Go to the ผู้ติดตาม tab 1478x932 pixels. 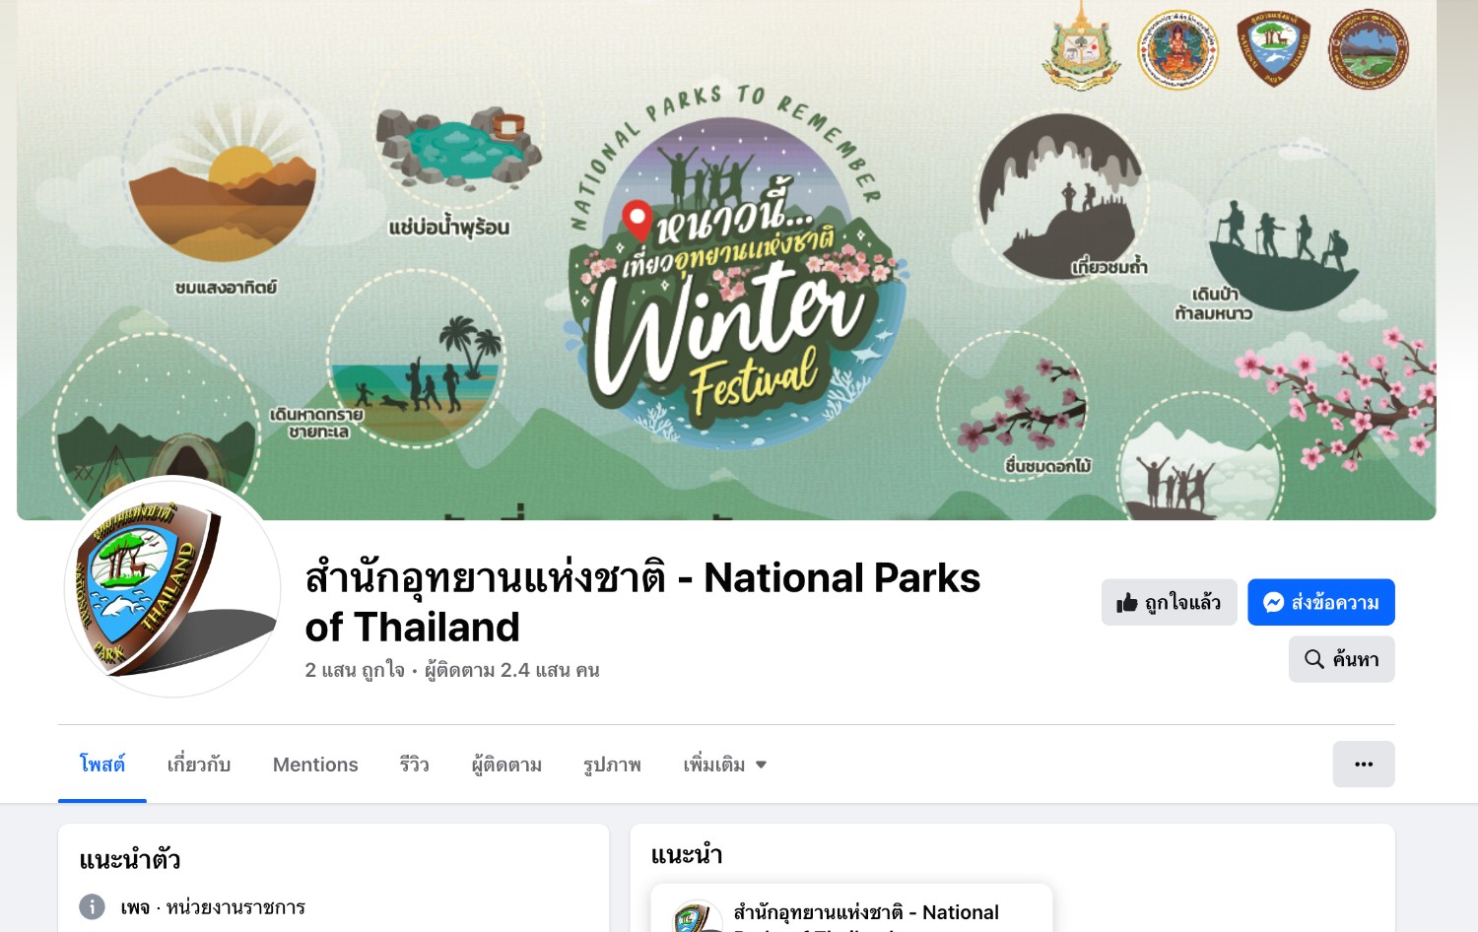click(x=506, y=765)
